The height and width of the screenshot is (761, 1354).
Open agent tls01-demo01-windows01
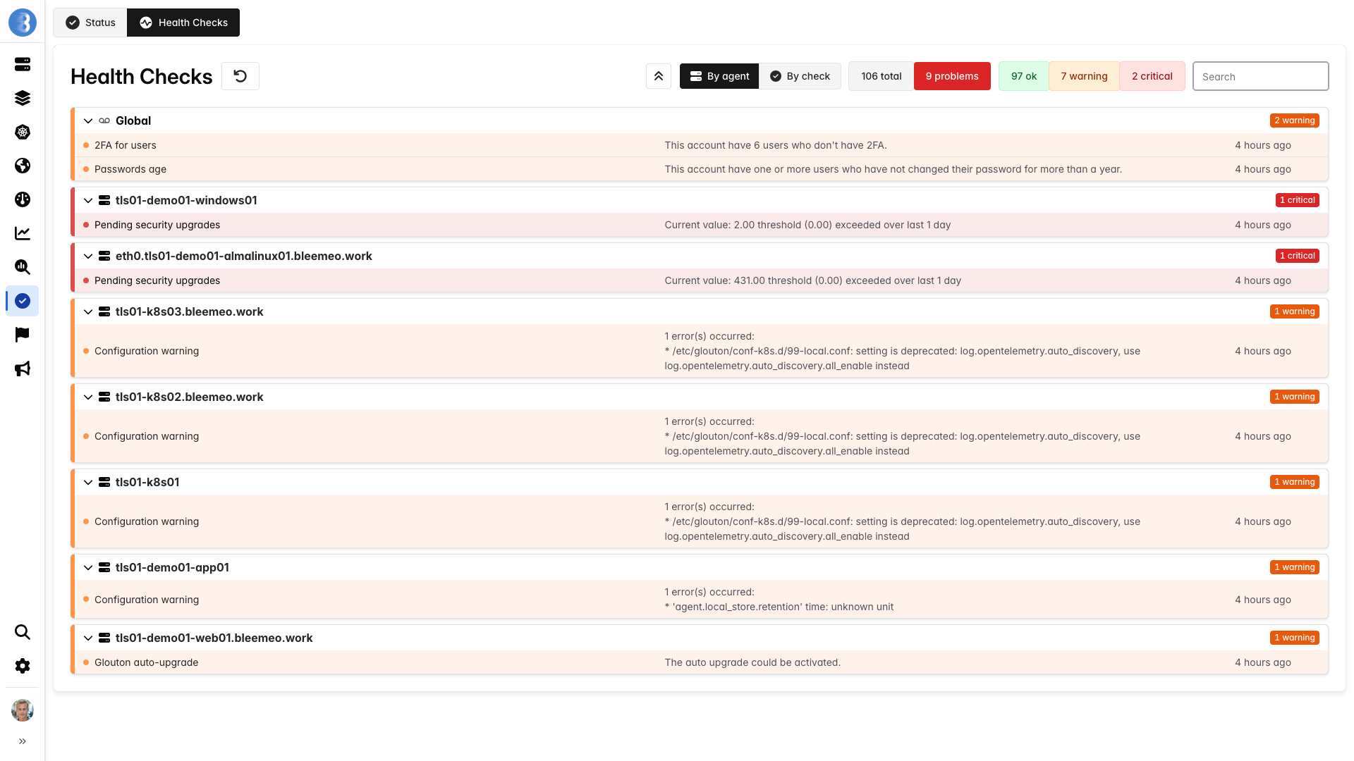[186, 200]
